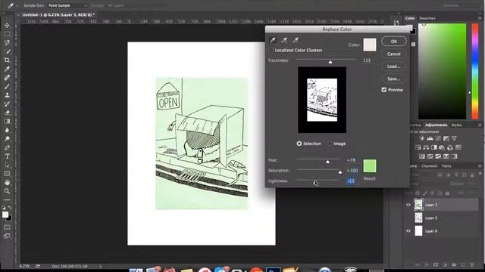485x272 pixels.
Task: Select the Rectangular Marquee tool
Action: click(x=7, y=34)
